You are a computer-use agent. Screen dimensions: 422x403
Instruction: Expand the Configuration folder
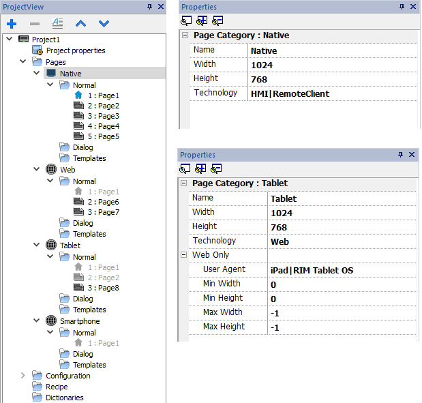tap(22, 376)
